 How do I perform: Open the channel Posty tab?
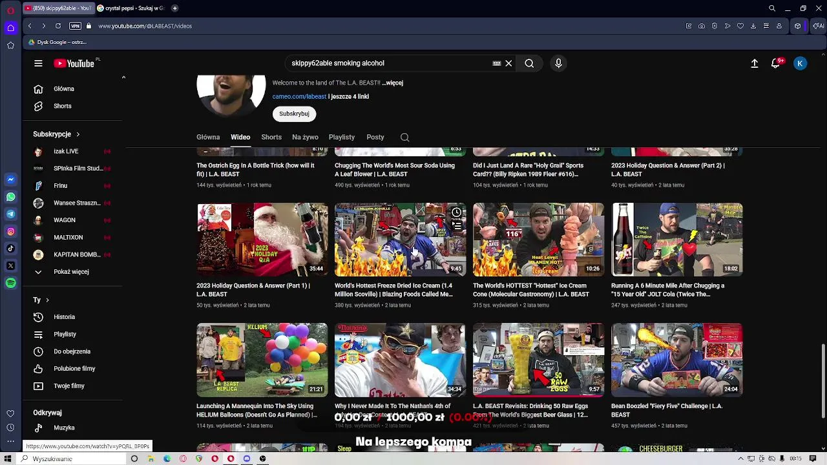pyautogui.click(x=375, y=137)
